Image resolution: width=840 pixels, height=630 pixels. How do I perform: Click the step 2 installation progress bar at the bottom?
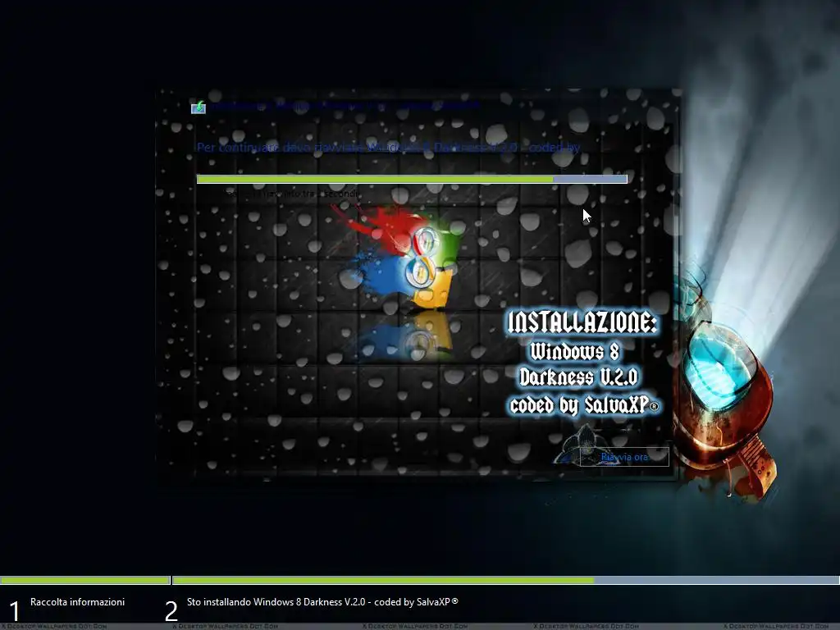(x=505, y=580)
